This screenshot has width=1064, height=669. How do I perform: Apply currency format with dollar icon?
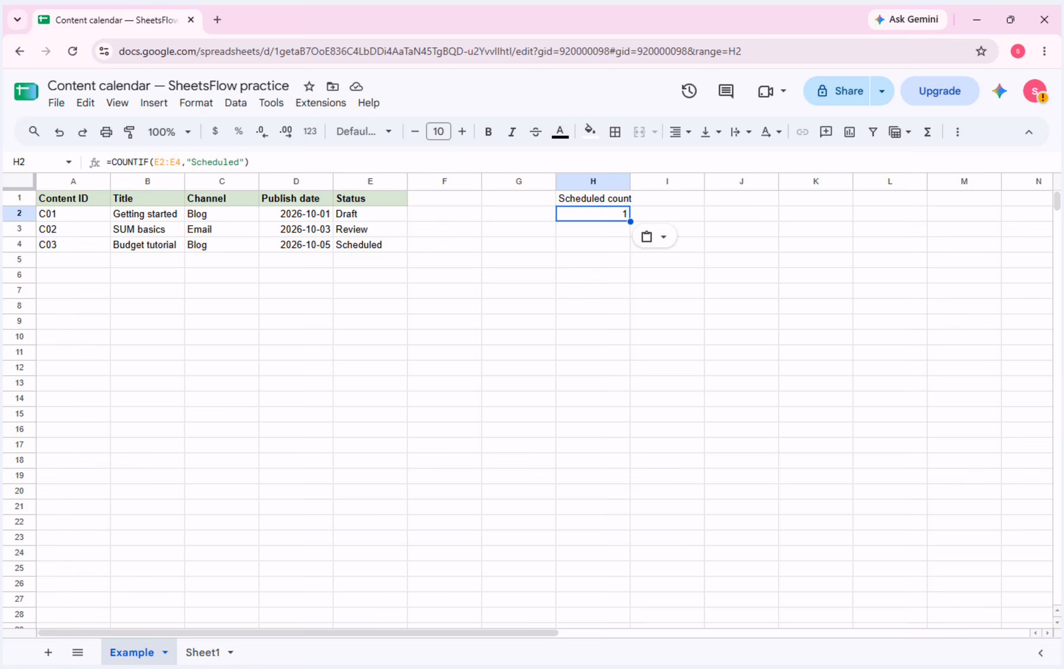point(215,131)
